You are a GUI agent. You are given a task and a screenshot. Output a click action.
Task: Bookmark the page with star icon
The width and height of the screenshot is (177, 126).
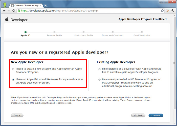[162, 11]
